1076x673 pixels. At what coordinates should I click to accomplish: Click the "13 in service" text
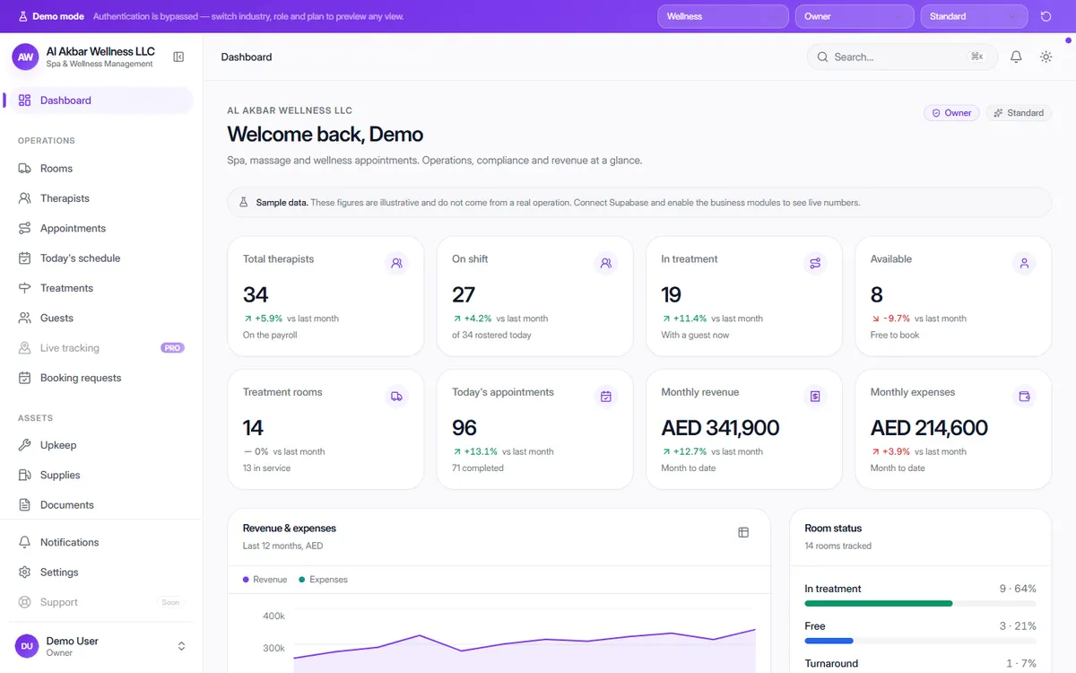[266, 468]
